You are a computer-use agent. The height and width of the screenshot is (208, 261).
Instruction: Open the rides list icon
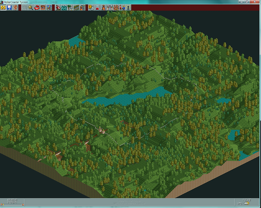[x=104, y=8]
